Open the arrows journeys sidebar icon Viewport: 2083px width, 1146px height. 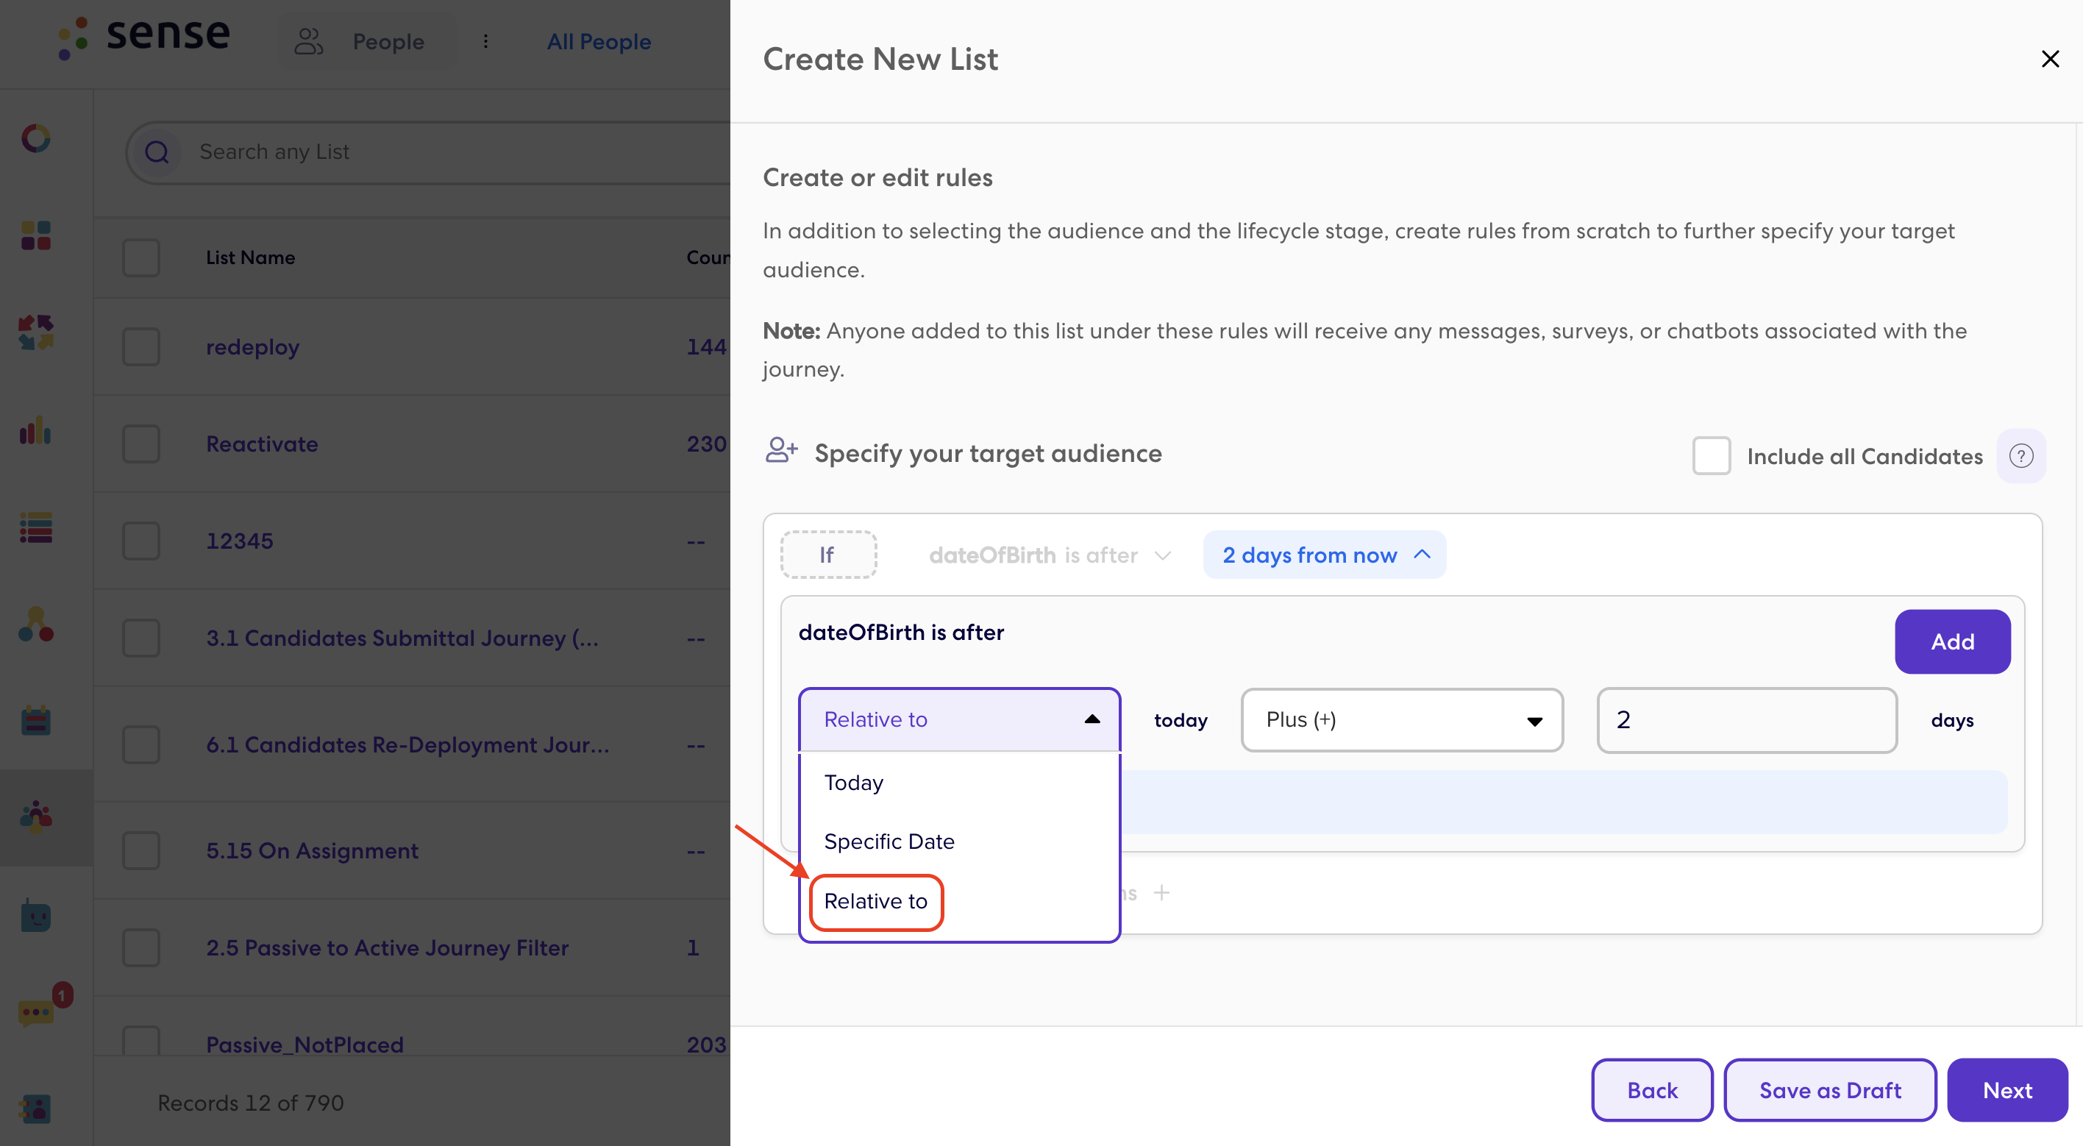[35, 332]
